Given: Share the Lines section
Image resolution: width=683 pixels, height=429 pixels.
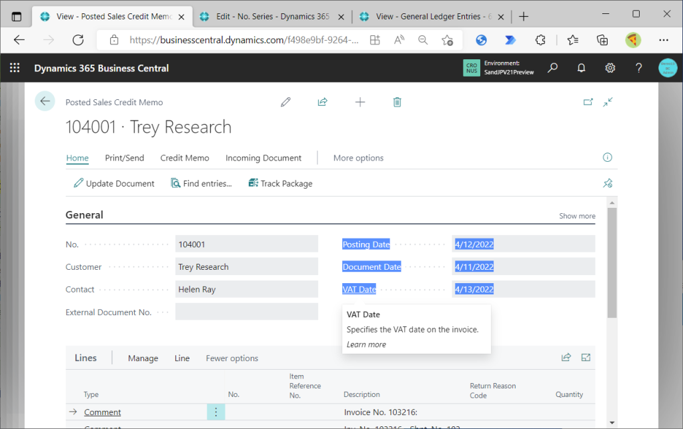Looking at the screenshot, I should [x=566, y=358].
